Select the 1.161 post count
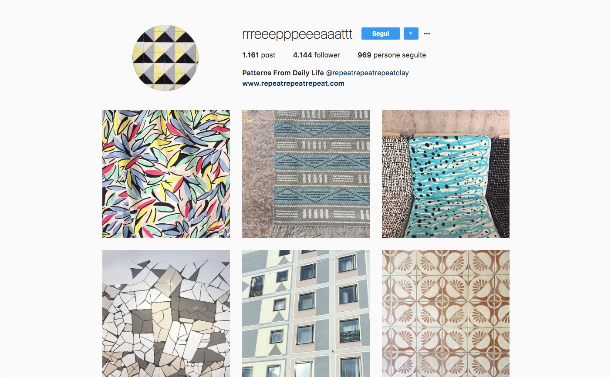The width and height of the screenshot is (611, 377). [259, 55]
